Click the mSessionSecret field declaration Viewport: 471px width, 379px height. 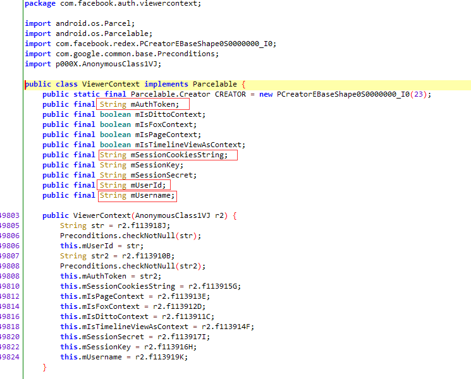point(119,175)
